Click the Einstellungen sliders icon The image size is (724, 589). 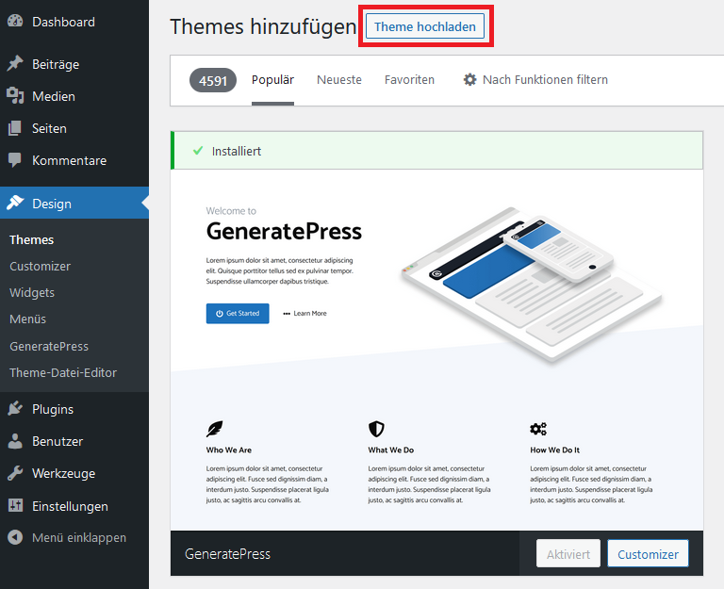(15, 506)
